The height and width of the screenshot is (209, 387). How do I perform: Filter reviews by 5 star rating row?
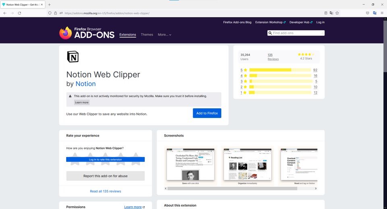click(279, 70)
